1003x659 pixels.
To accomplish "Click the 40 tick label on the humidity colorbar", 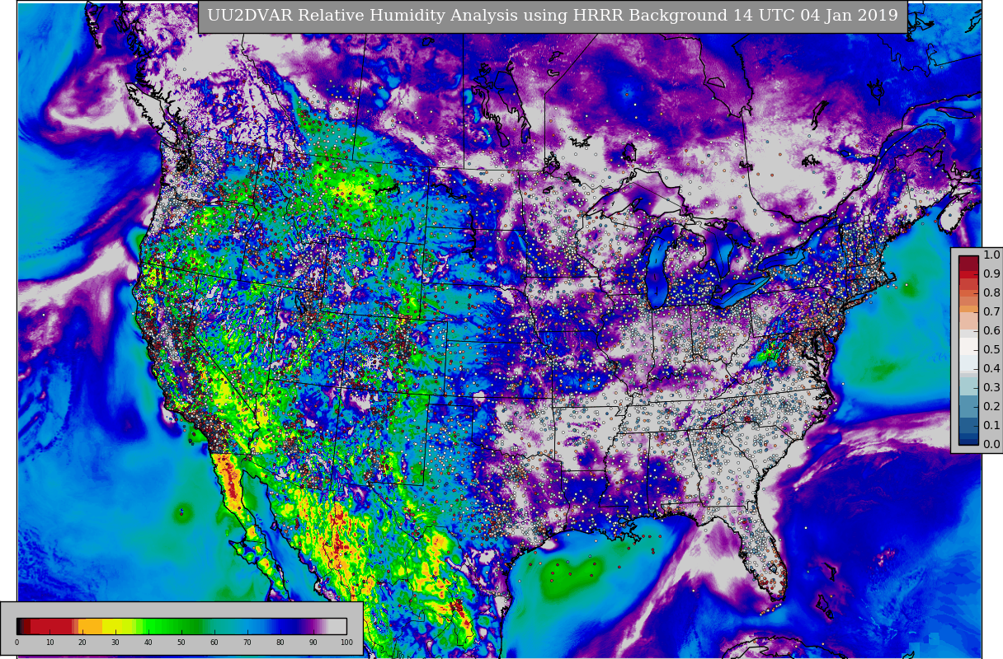I will (x=148, y=643).
